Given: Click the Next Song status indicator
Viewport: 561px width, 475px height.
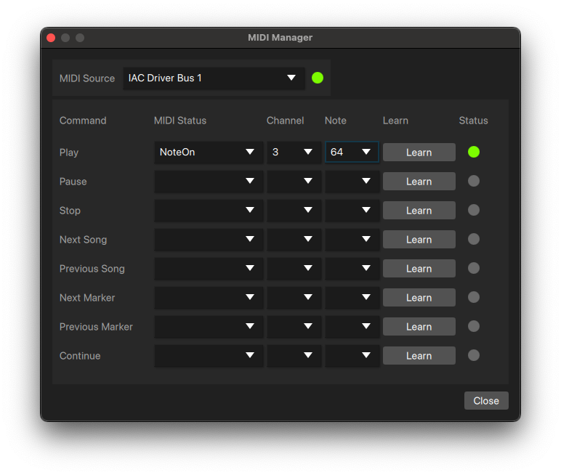Looking at the screenshot, I should click(x=474, y=240).
